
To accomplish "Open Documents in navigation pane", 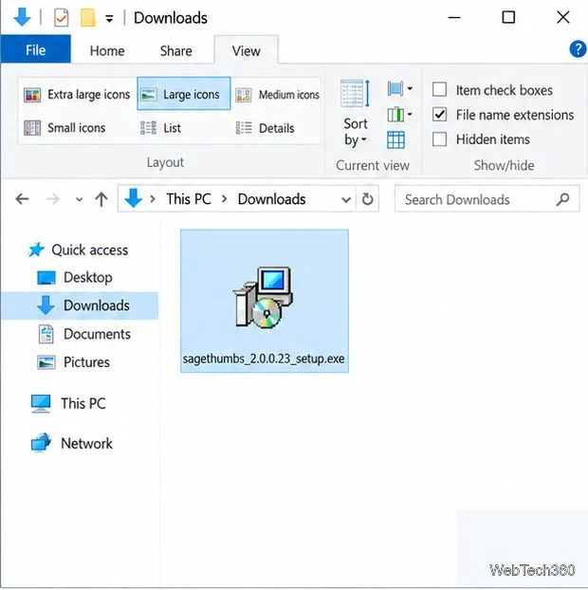I will pos(84,334).
